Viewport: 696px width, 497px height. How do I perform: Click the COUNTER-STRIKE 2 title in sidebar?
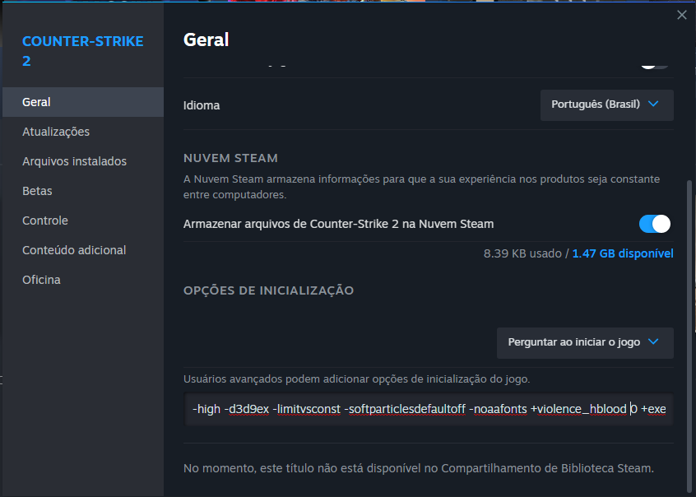82,51
